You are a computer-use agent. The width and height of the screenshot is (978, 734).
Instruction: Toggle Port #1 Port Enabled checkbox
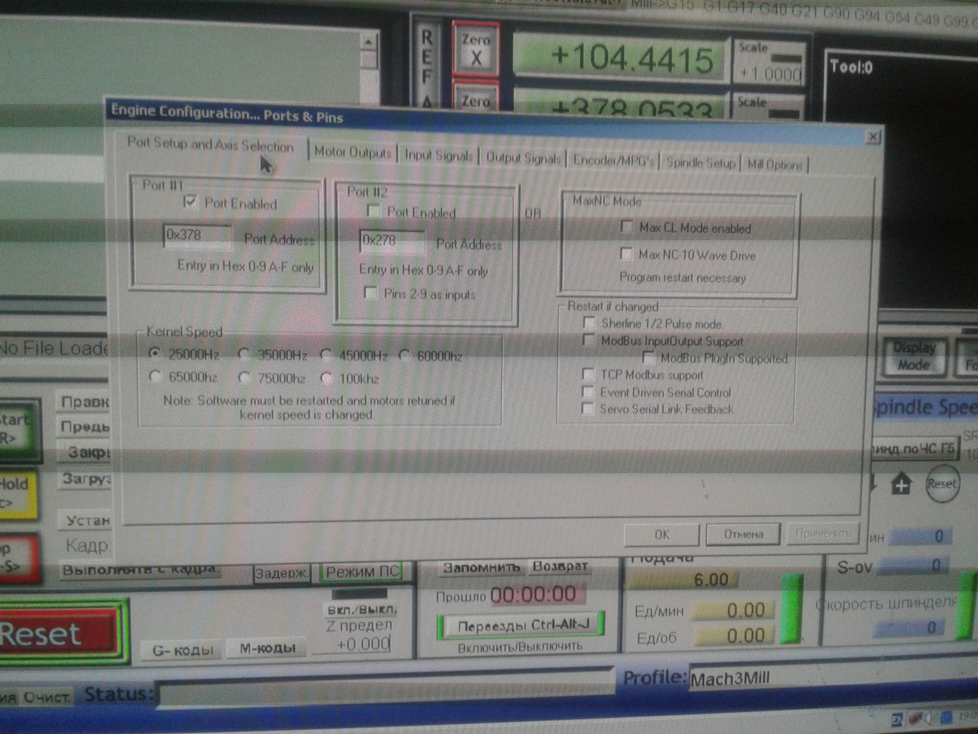[190, 202]
